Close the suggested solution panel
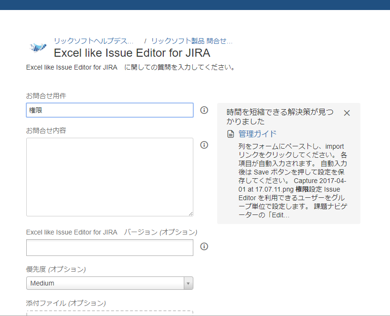This screenshot has width=390, height=316. point(347,113)
